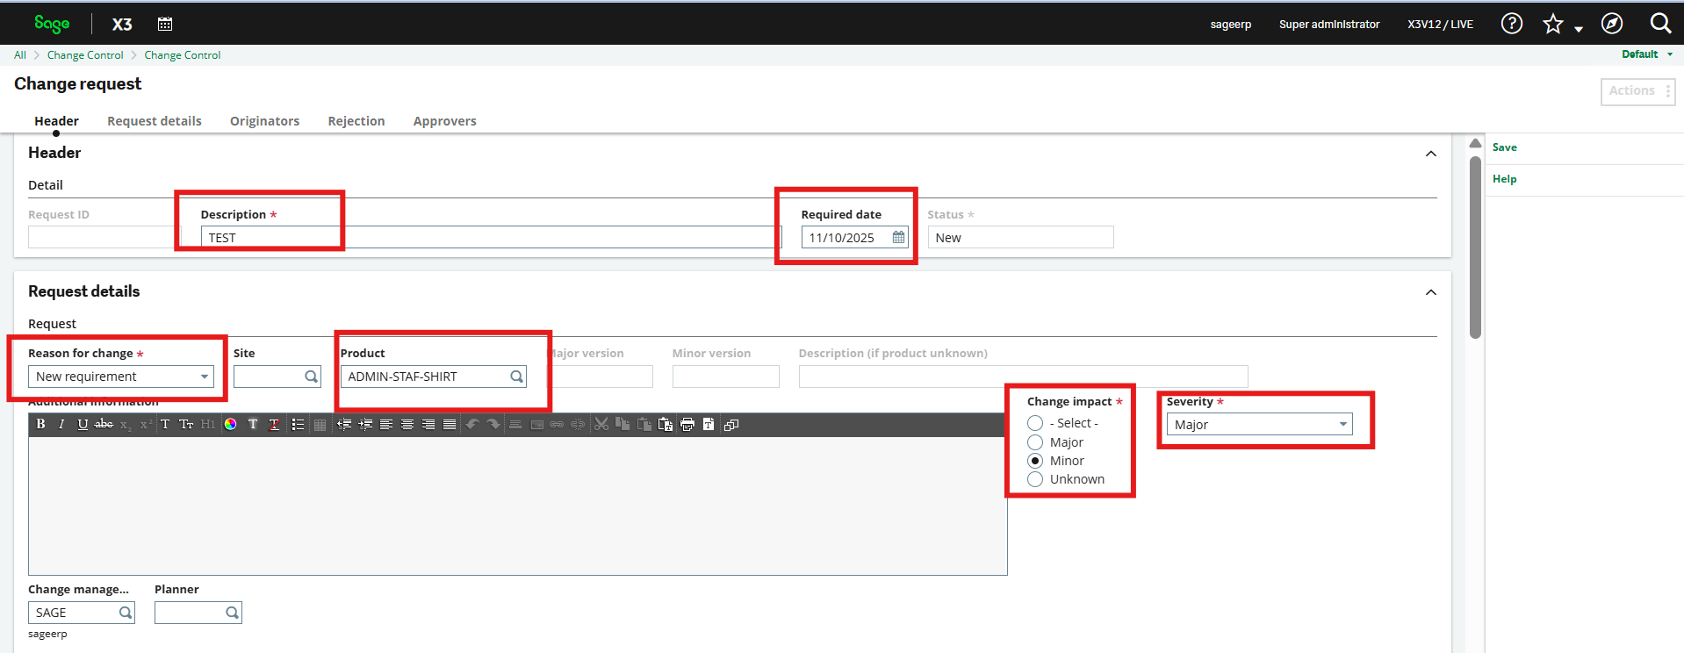Click the search magnifier in top bar
This screenshot has width=1684, height=653.
coord(1660,23)
